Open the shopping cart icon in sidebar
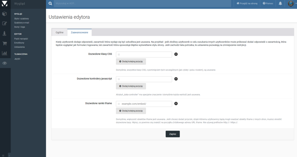The image size is (297, 157). [4, 43]
